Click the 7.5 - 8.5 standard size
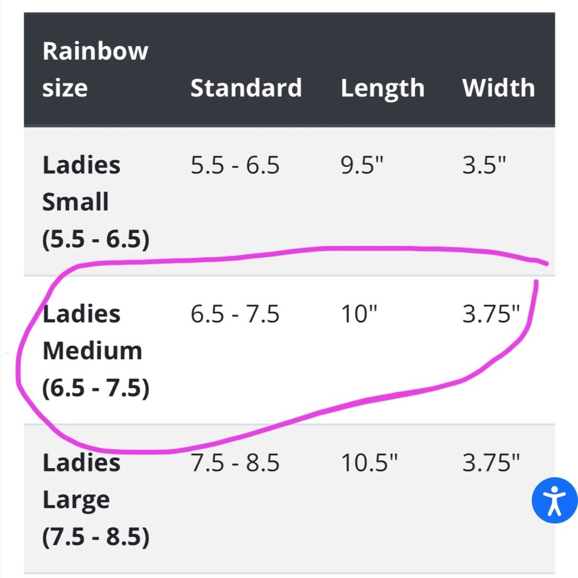This screenshot has height=578, width=578. pos(235,462)
